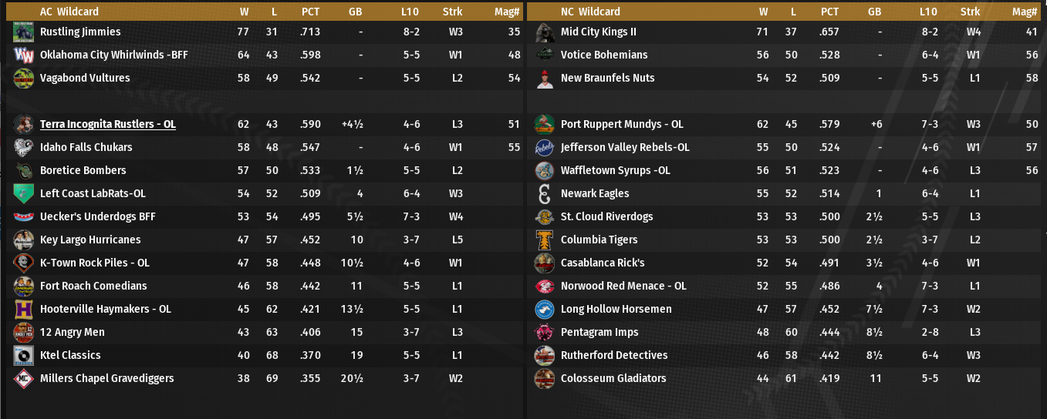Select the Newark Eagles team name
Image resolution: width=1047 pixels, height=419 pixels.
coord(595,194)
